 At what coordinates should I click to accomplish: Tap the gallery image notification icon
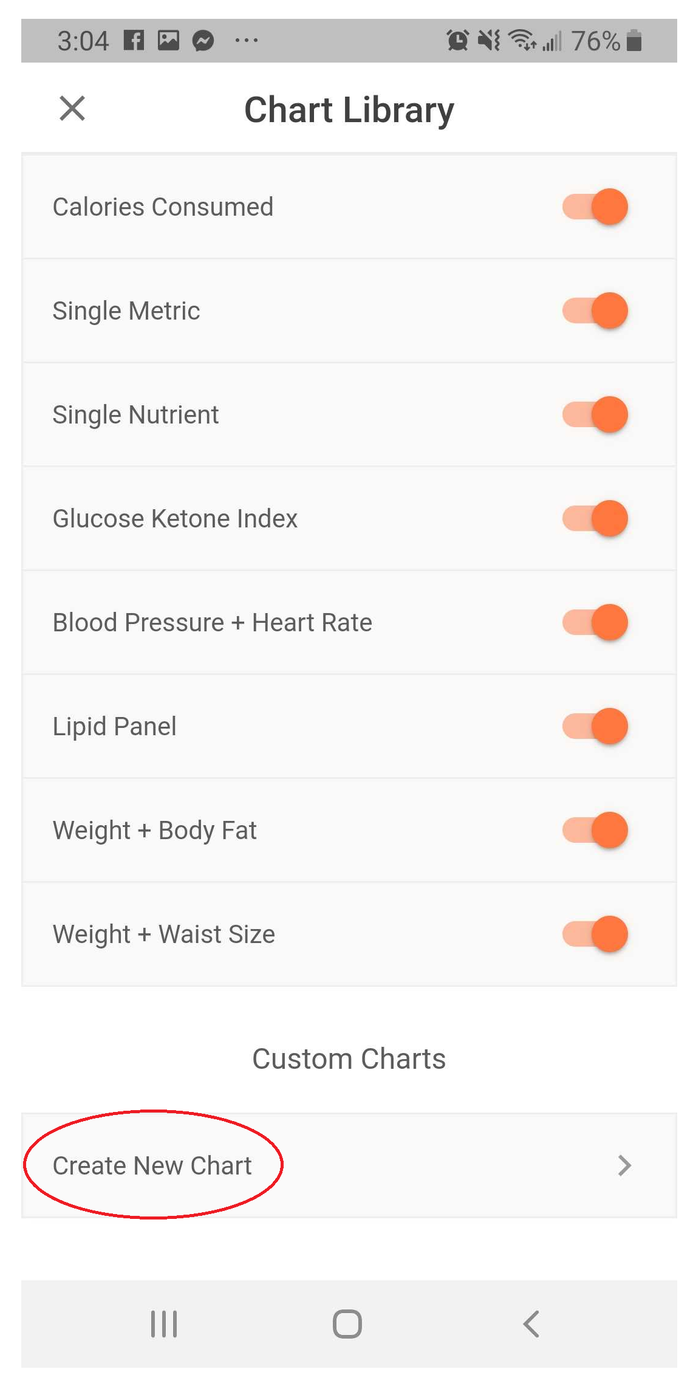point(168,41)
